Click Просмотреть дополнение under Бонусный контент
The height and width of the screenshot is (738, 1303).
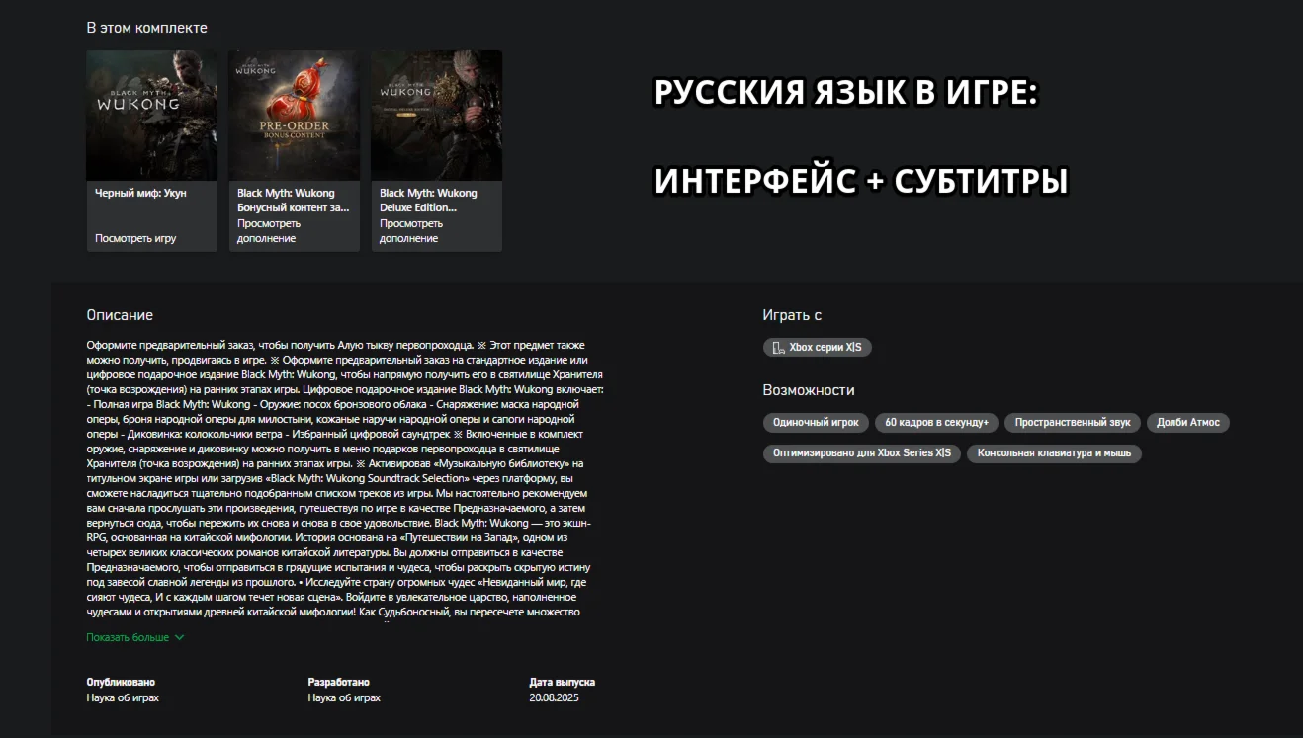tap(267, 231)
